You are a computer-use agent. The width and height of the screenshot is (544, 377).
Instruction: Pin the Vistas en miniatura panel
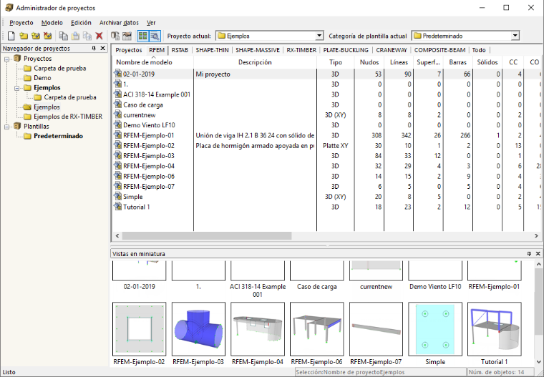click(529, 253)
